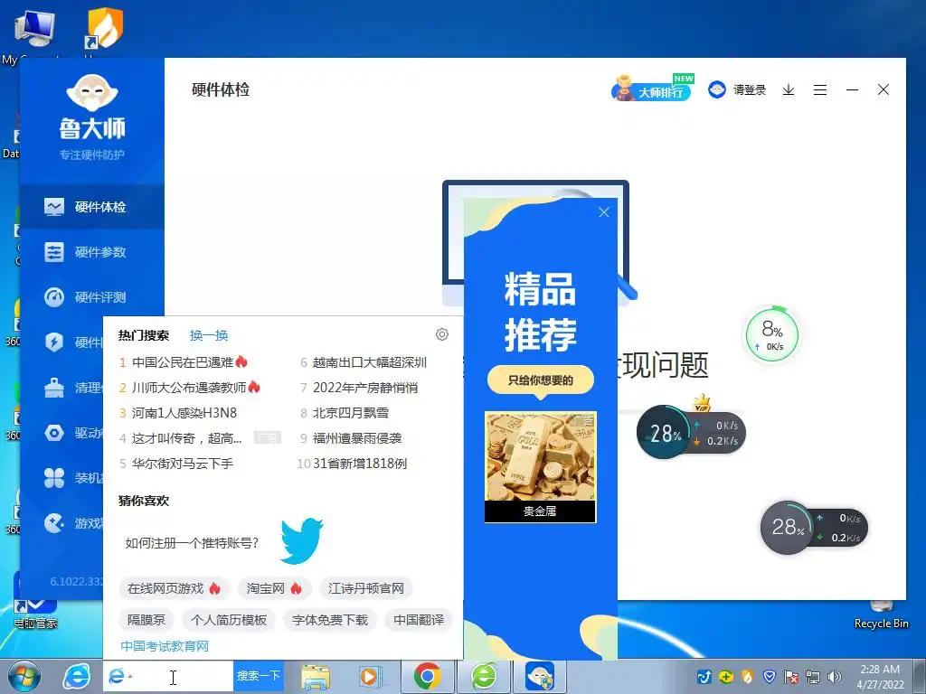
Task: Click the green 8% floating monitor widget
Action: [x=772, y=335]
